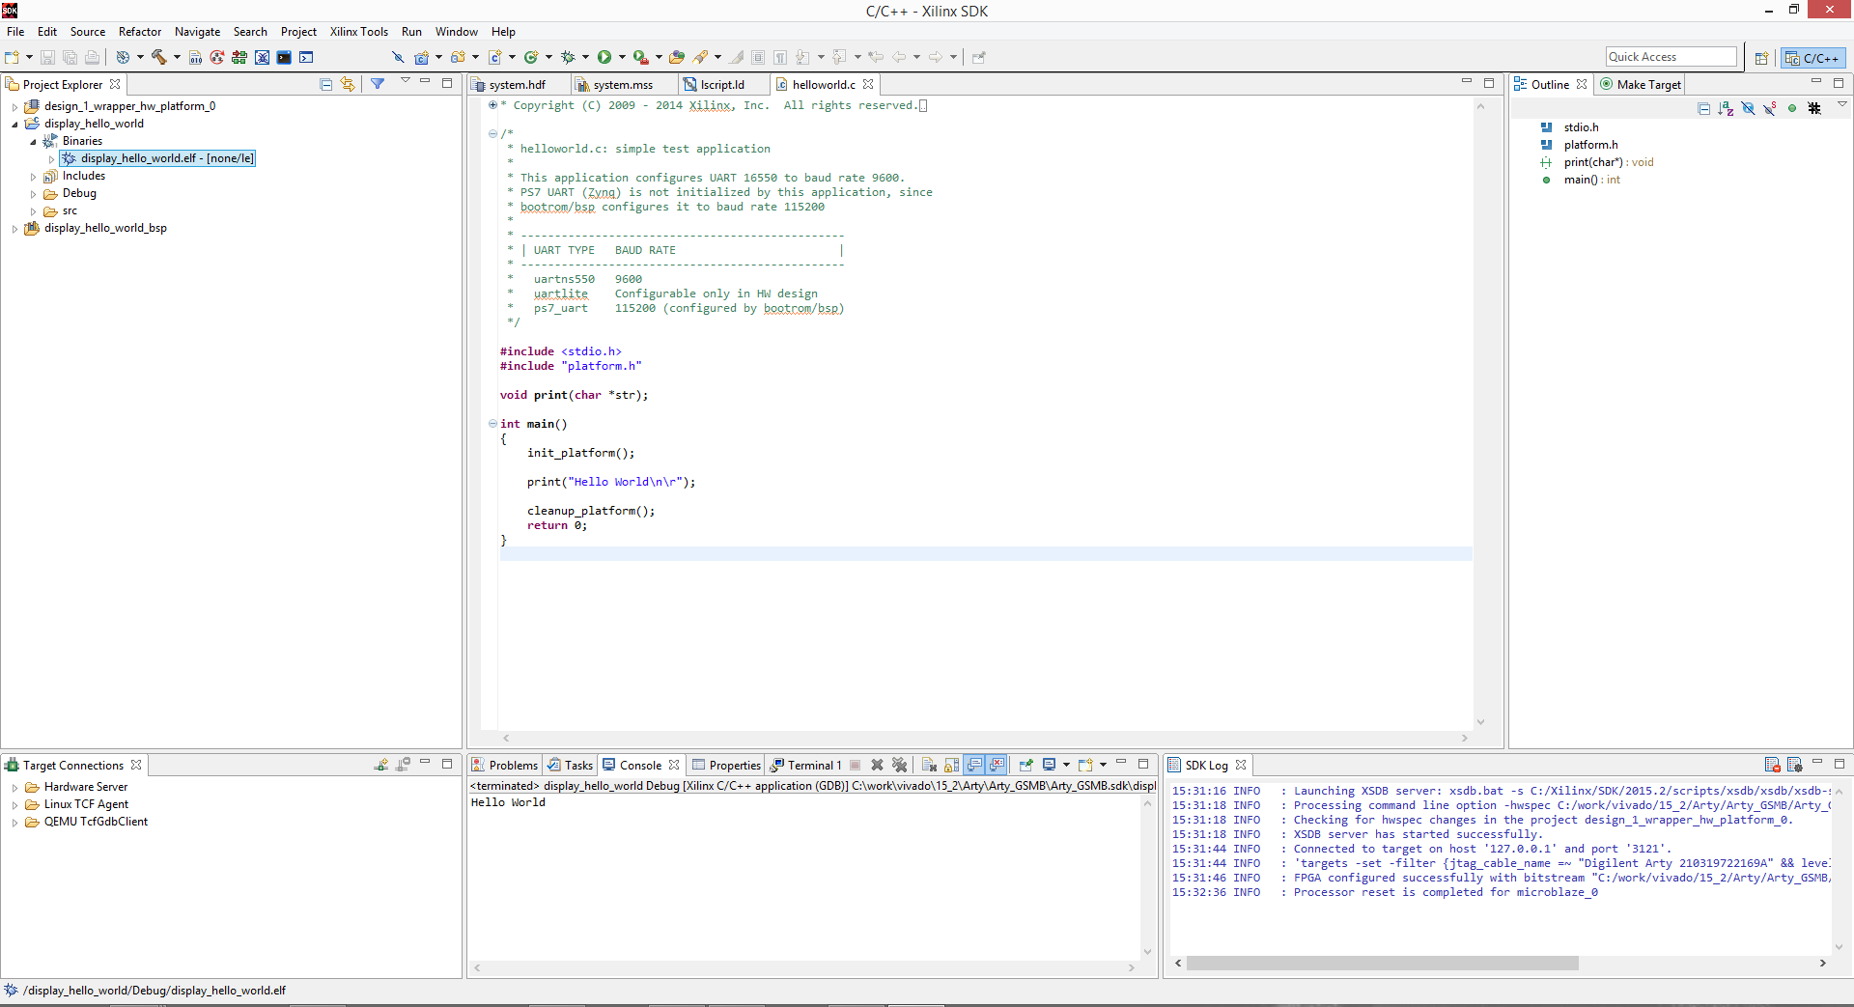Screen dimensions: 1854x1007
Task: Toggle Hide Fields in Outline toolbar
Action: click(1748, 108)
